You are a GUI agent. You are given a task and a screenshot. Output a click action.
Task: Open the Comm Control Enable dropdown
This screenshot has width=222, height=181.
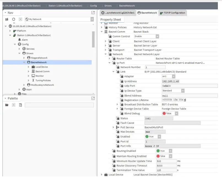pyautogui.click(x=158, y=36)
